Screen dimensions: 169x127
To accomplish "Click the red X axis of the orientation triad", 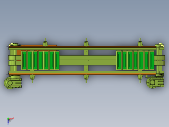I will (11, 119).
